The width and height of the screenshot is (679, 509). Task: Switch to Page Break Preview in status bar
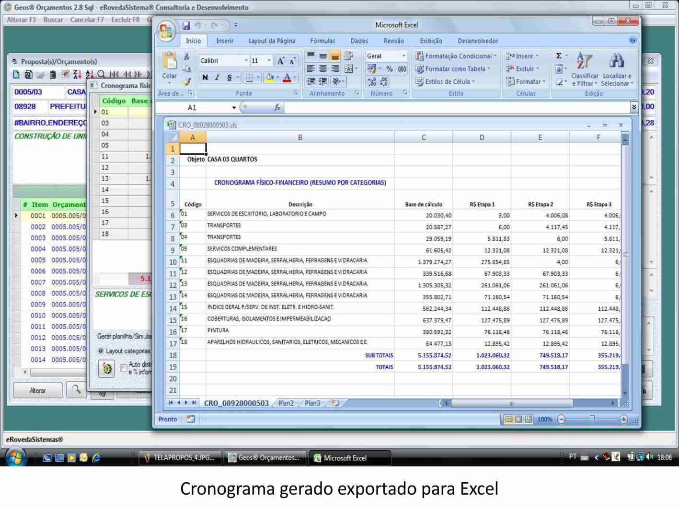click(x=528, y=419)
